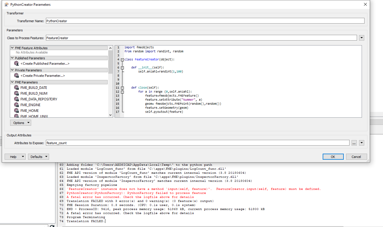Viewport: 383px width, 227px height.
Task: Select <Create Published Parameter...> entry
Action: pyautogui.click(x=45, y=64)
